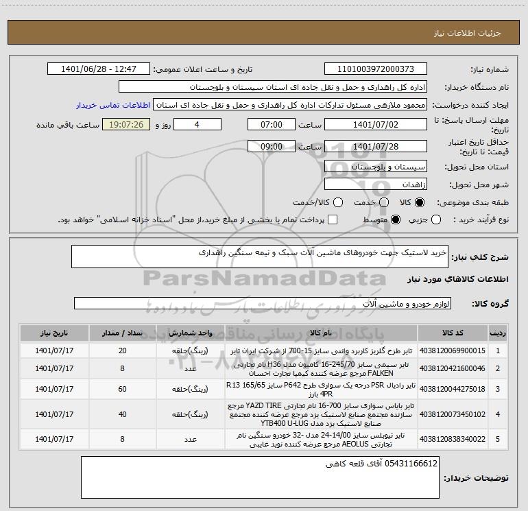Image resolution: width=528 pixels, height=511 pixels.
Task: Click the buyer notes text area
Action: (260, 477)
